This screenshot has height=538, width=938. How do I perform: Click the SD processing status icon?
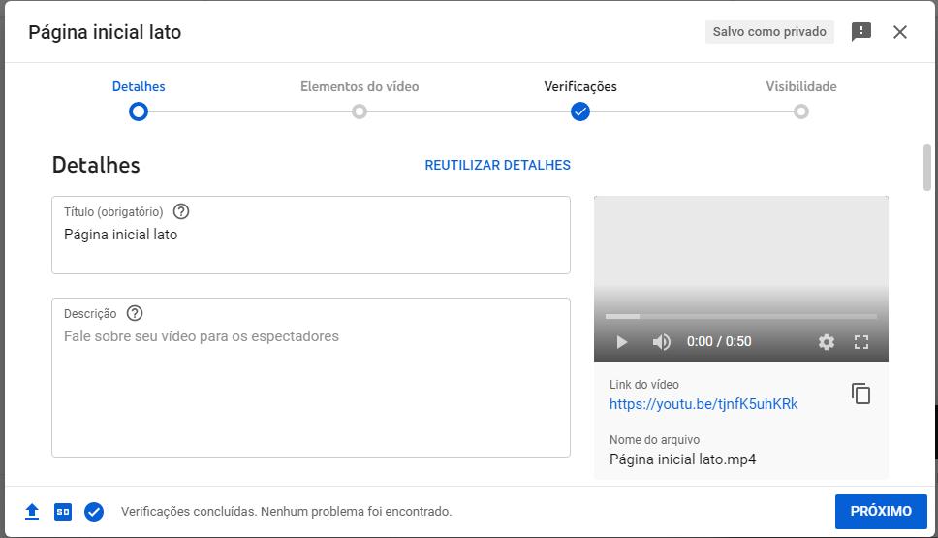pos(63,512)
